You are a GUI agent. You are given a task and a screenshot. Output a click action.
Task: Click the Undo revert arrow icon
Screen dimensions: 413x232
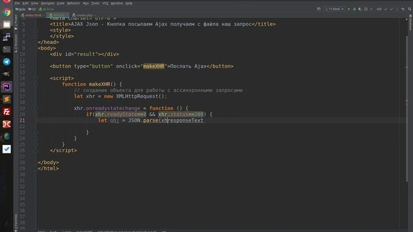tap(403, 9)
